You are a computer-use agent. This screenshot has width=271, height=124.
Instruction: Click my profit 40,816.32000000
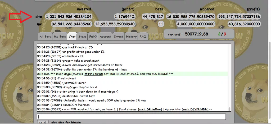coord(244,24)
